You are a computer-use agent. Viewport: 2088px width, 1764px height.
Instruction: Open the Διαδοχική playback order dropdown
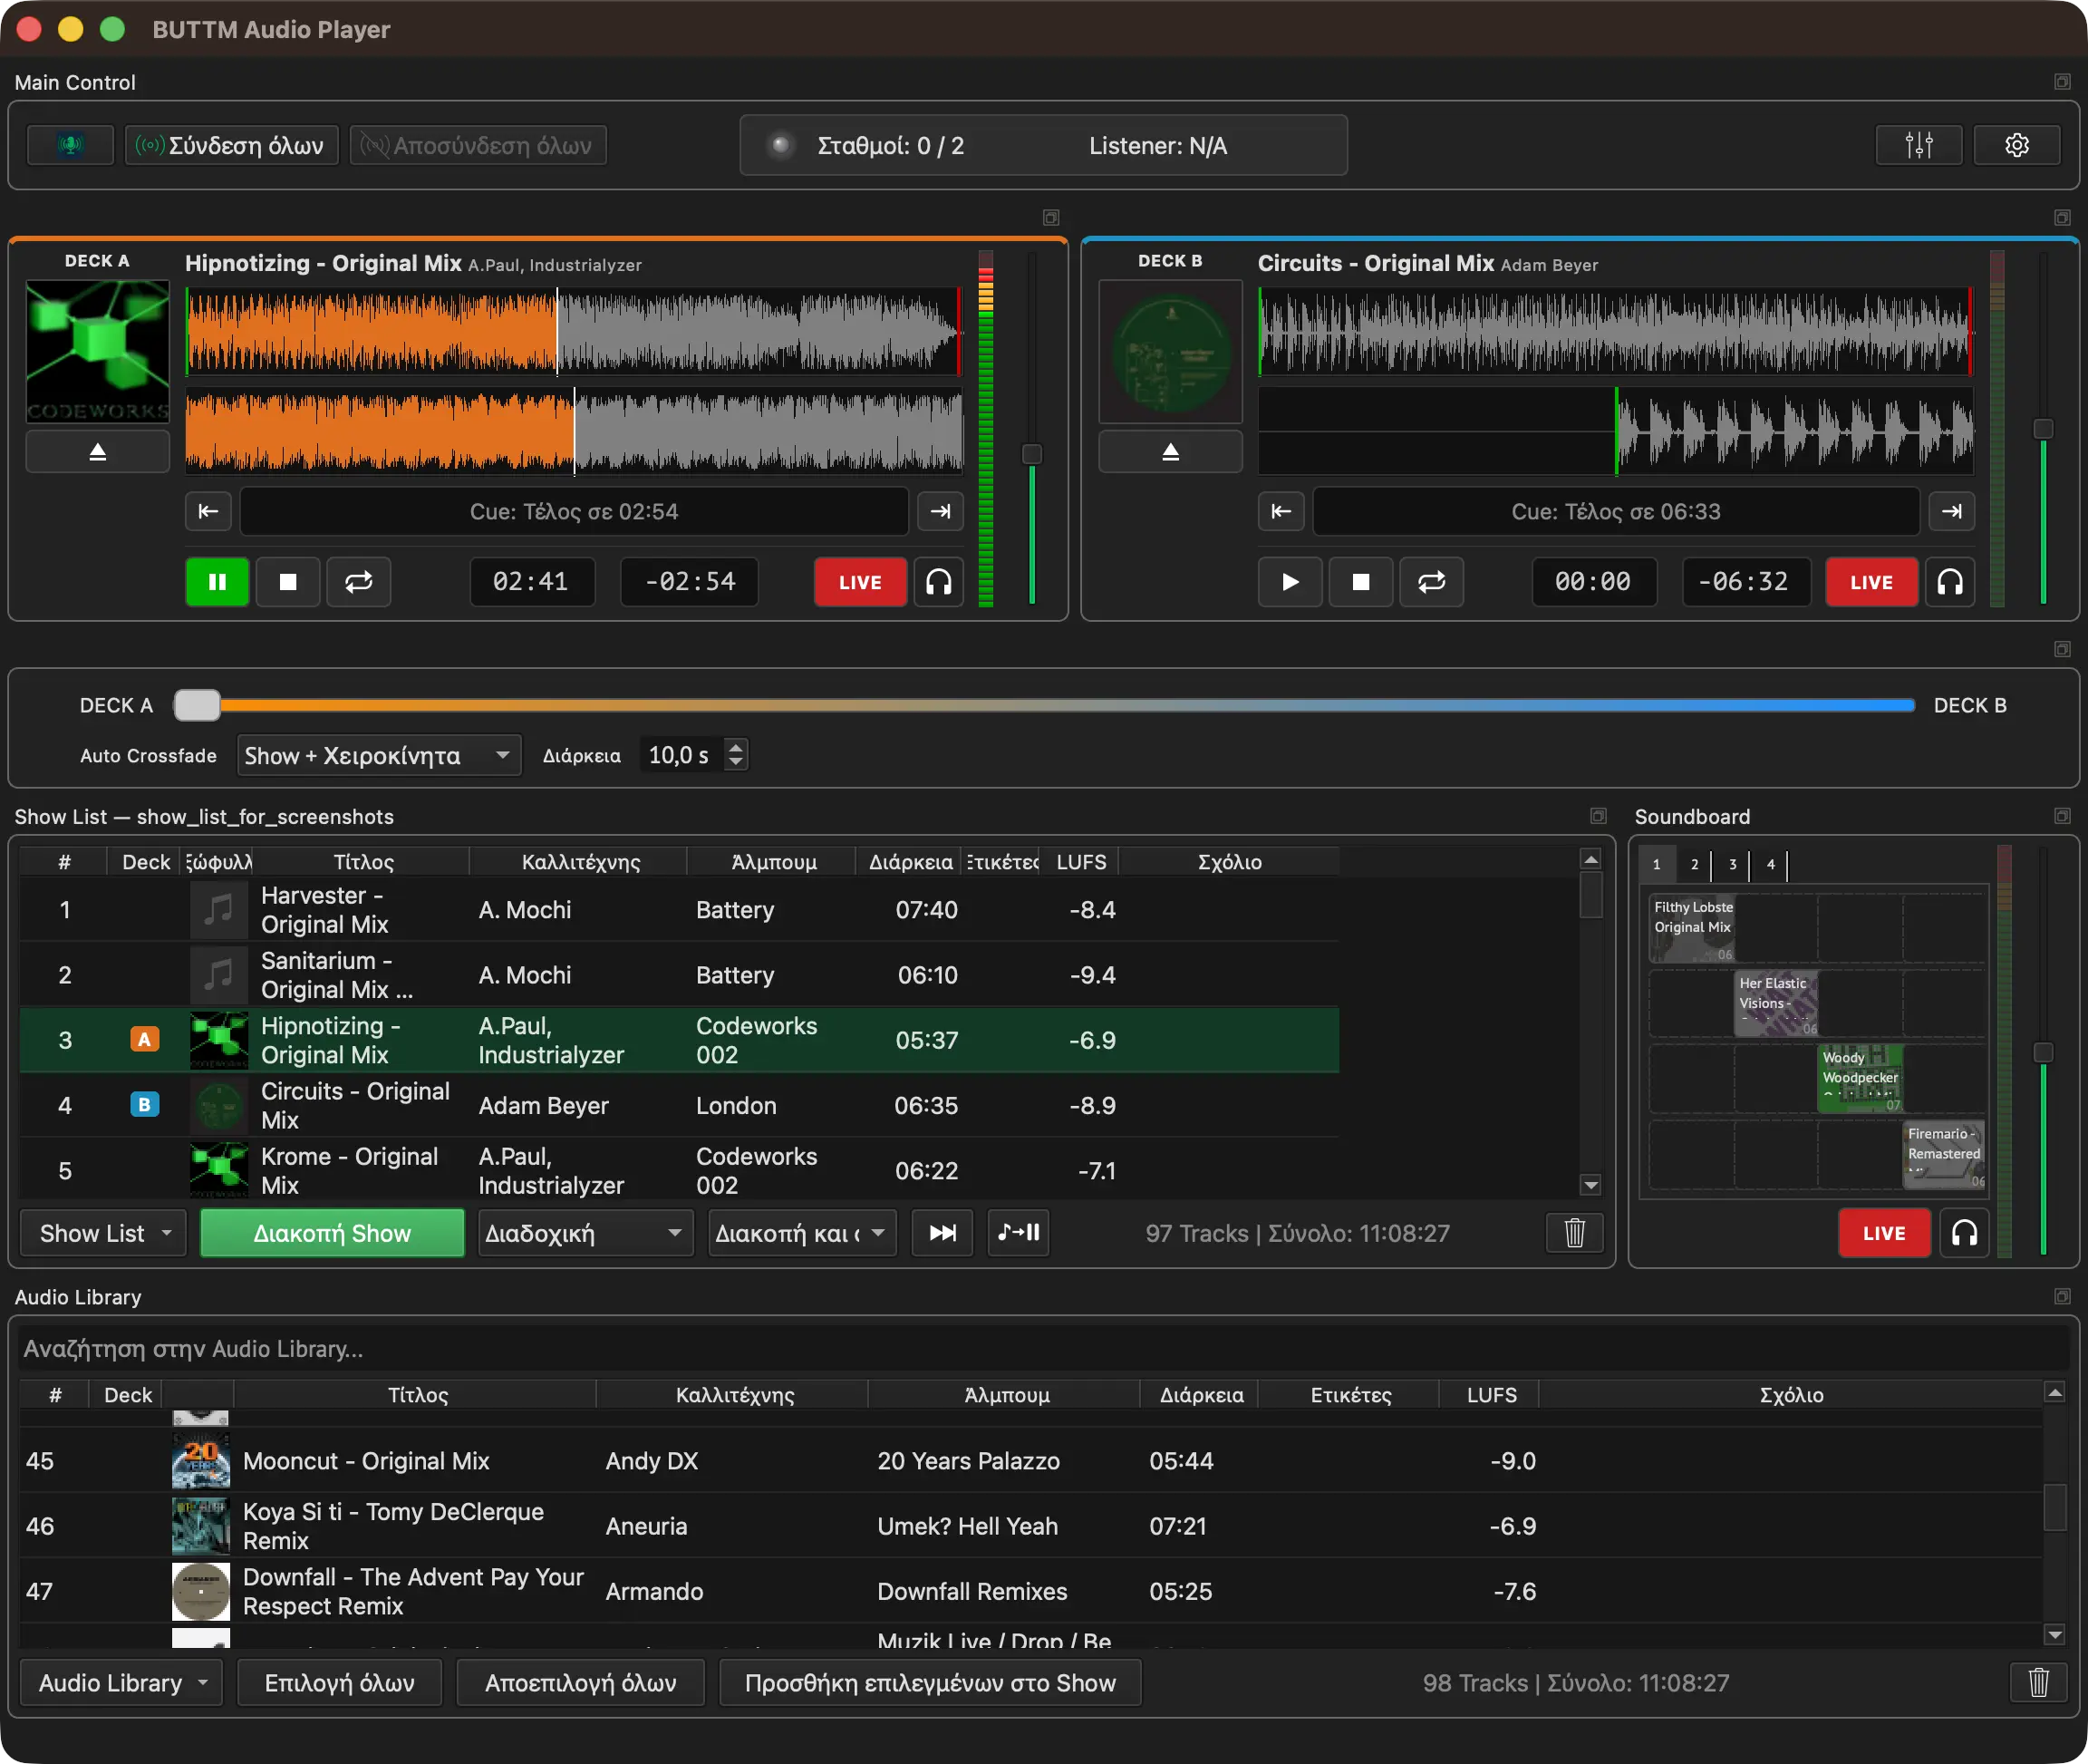585,1232
